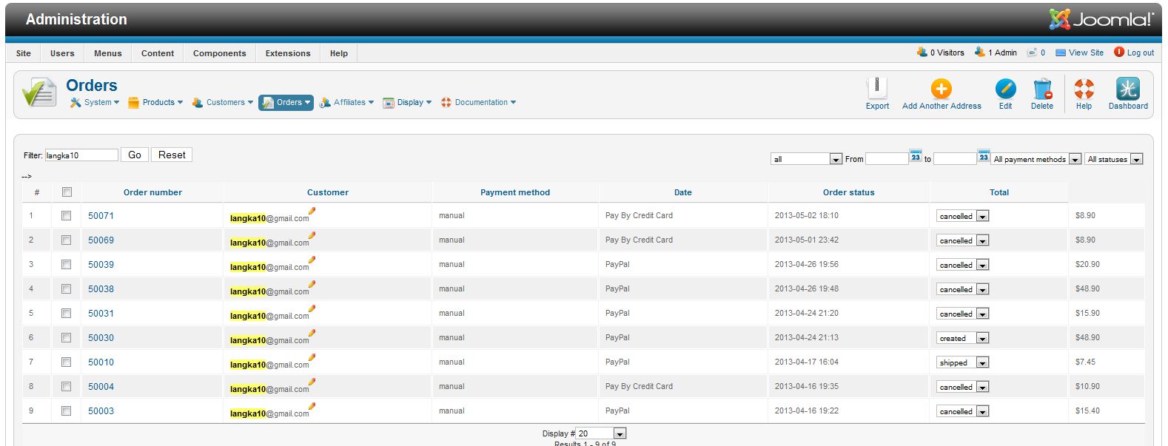Click the Delete trash toolbar icon
Screen dimensions: 1168x446
1042,89
